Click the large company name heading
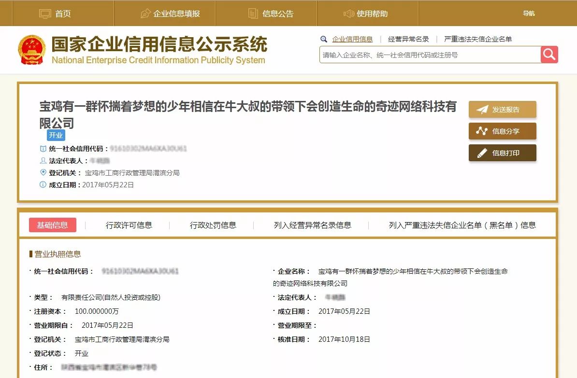The width and height of the screenshot is (577, 378). tap(247, 114)
